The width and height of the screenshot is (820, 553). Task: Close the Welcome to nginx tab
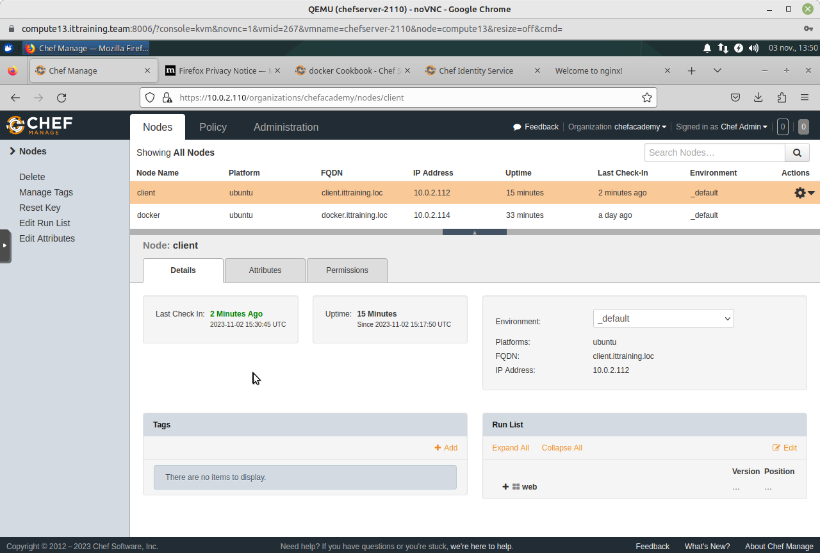coord(667,70)
